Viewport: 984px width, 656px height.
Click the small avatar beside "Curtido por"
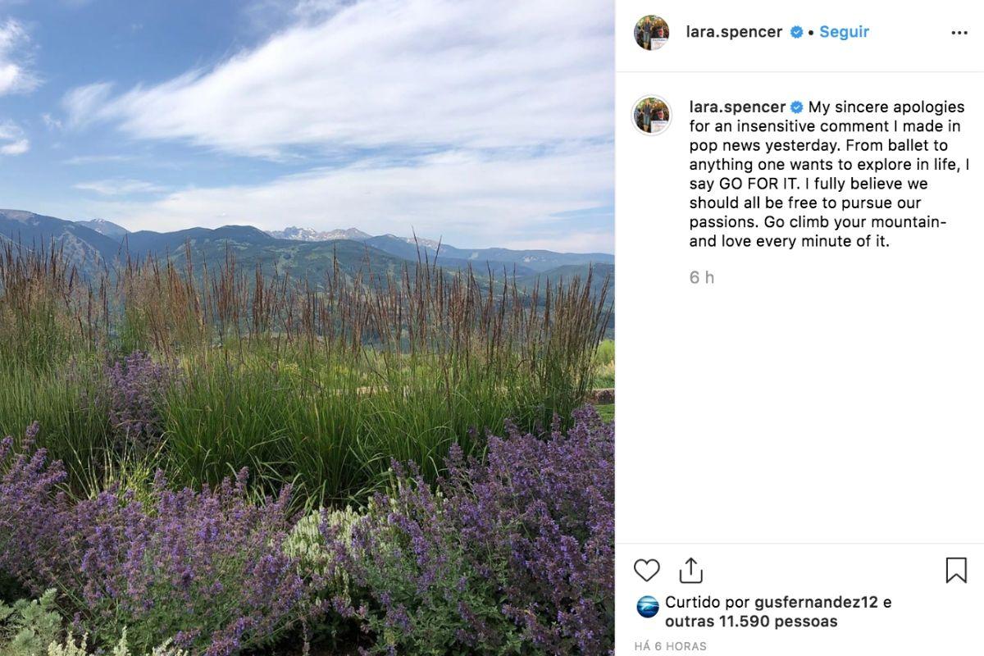point(648,607)
